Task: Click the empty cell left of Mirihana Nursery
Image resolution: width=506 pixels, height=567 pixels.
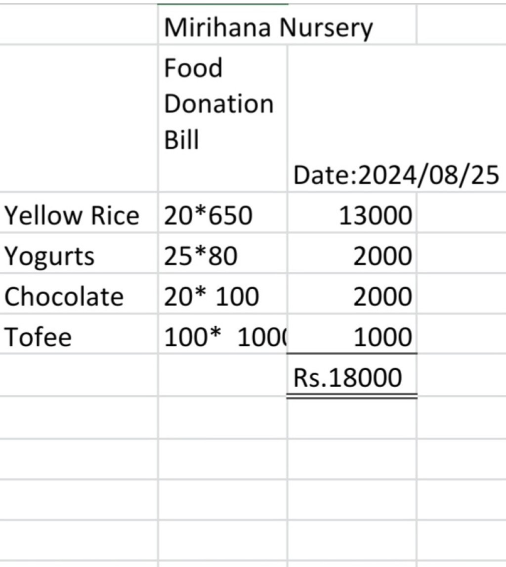Action: 79,25
